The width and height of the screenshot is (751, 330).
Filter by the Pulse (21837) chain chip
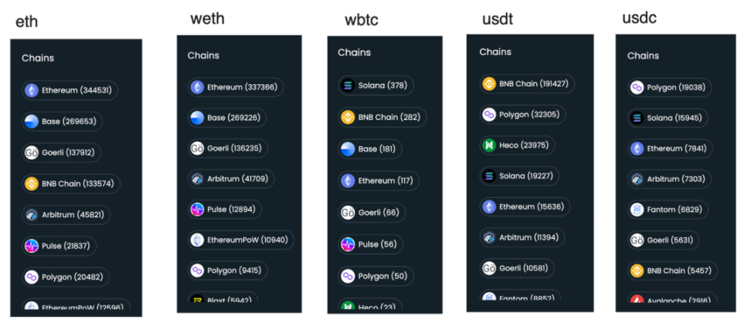pos(59,246)
